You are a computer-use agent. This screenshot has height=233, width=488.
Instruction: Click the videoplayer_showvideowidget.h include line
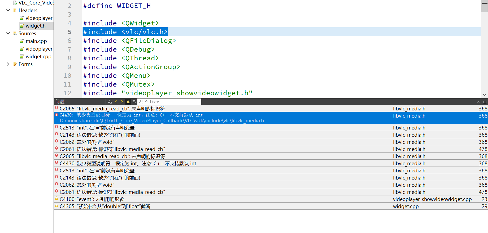pyautogui.click(x=168, y=93)
